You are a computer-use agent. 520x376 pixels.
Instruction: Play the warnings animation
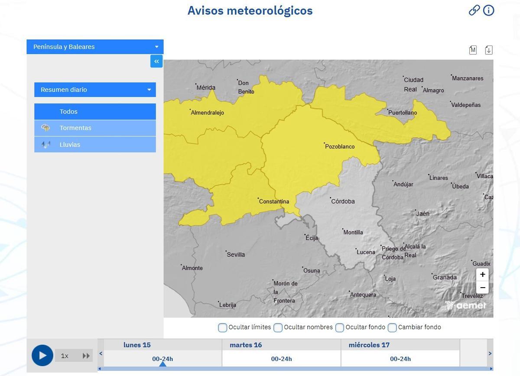click(x=42, y=356)
